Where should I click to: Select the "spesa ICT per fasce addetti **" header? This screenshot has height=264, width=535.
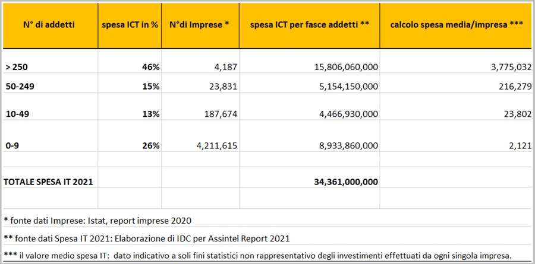[310, 26]
